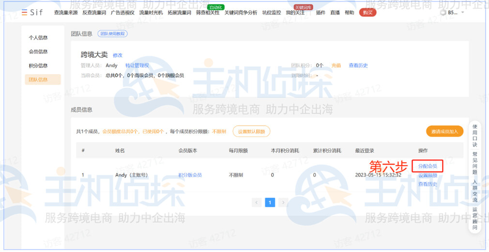Select page 1 in pagination
The width and height of the screenshot is (489, 252).
point(270,203)
